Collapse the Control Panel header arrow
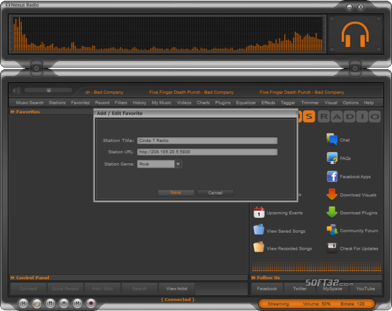 12,277
